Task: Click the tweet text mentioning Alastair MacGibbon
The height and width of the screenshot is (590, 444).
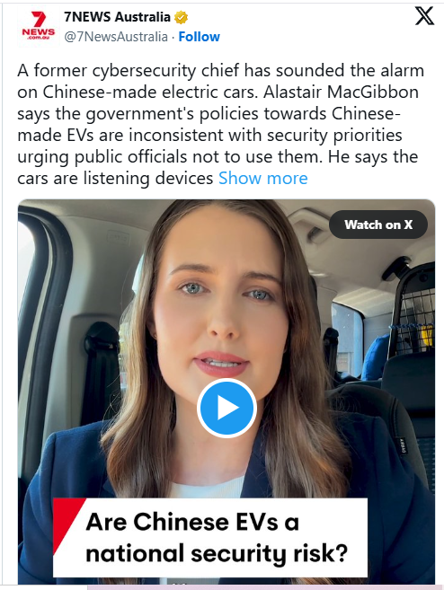Action: tap(341, 92)
